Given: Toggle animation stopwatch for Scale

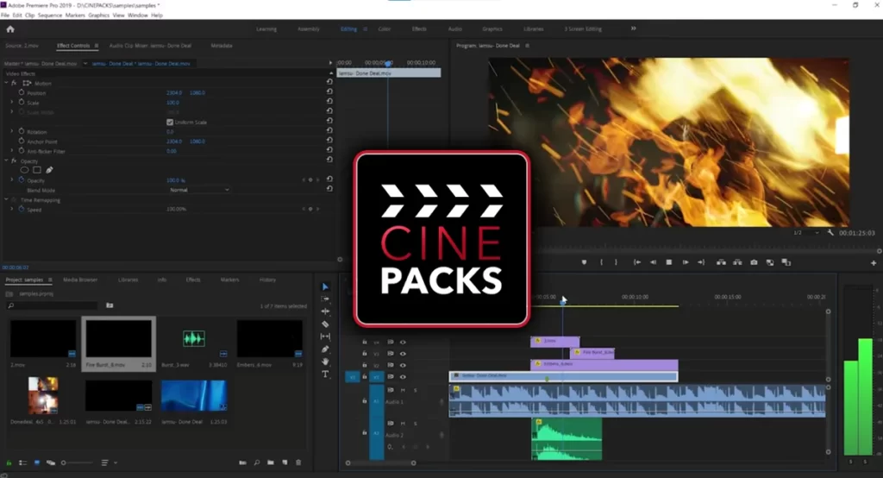Looking at the screenshot, I should pos(22,102).
